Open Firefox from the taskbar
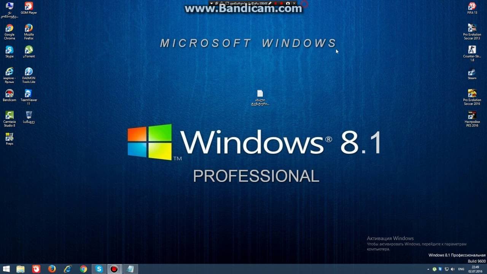Viewport: 487px width, 274px height. 52,269
